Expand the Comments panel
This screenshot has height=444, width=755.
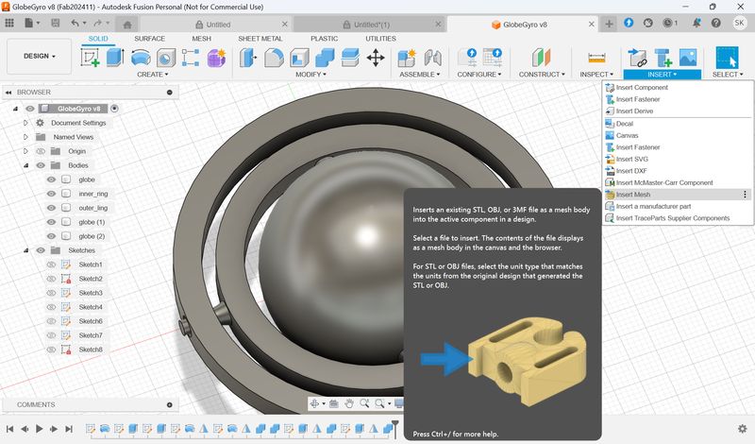point(170,405)
